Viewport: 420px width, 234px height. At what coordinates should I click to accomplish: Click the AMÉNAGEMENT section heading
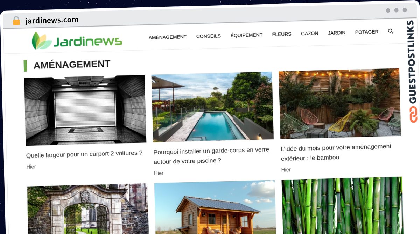coord(72,65)
